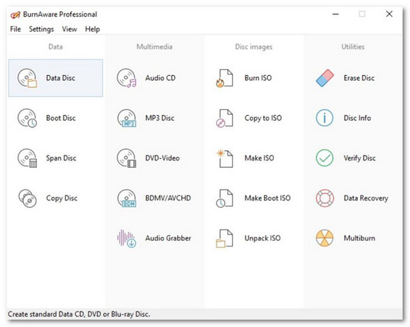Viewport: 410px width, 327px height.
Task: Minimize the BurnAware window
Action: pos(336,14)
